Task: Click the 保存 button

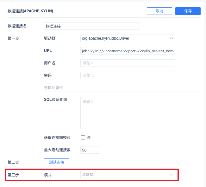Action: [188, 11]
